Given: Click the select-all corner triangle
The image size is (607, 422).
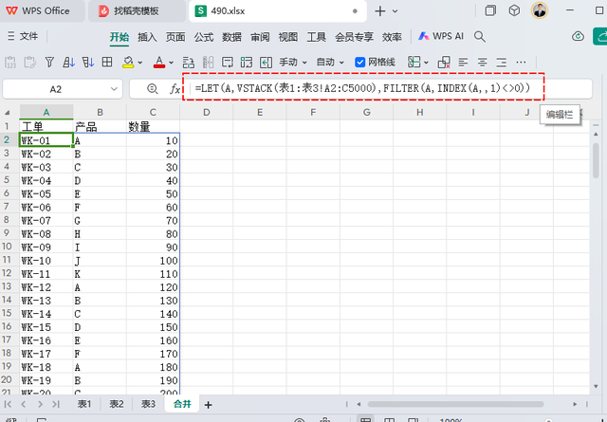Looking at the screenshot, I should [x=8, y=112].
